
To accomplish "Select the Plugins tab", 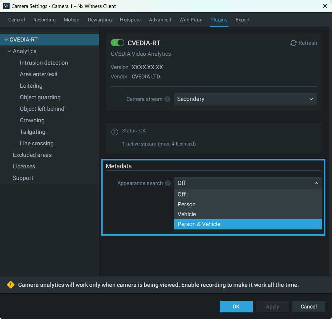I will tap(219, 20).
